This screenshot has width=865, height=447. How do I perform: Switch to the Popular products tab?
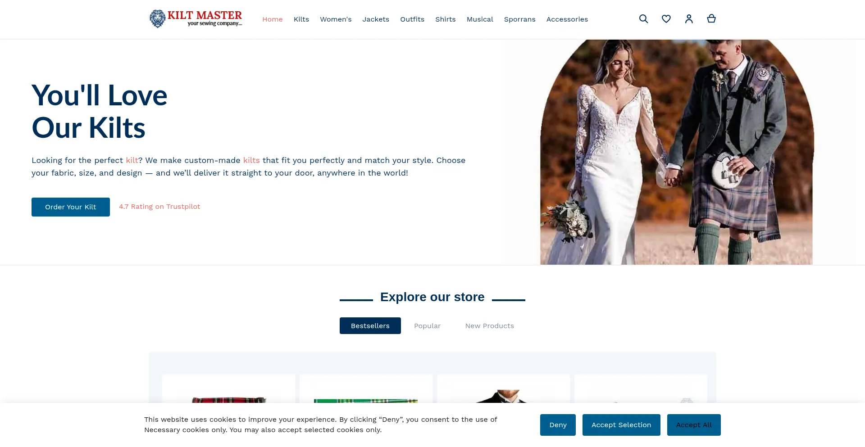(x=427, y=325)
